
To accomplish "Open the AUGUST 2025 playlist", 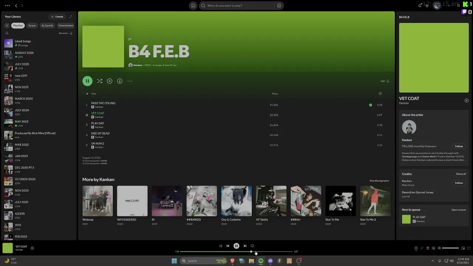I will click(39, 55).
